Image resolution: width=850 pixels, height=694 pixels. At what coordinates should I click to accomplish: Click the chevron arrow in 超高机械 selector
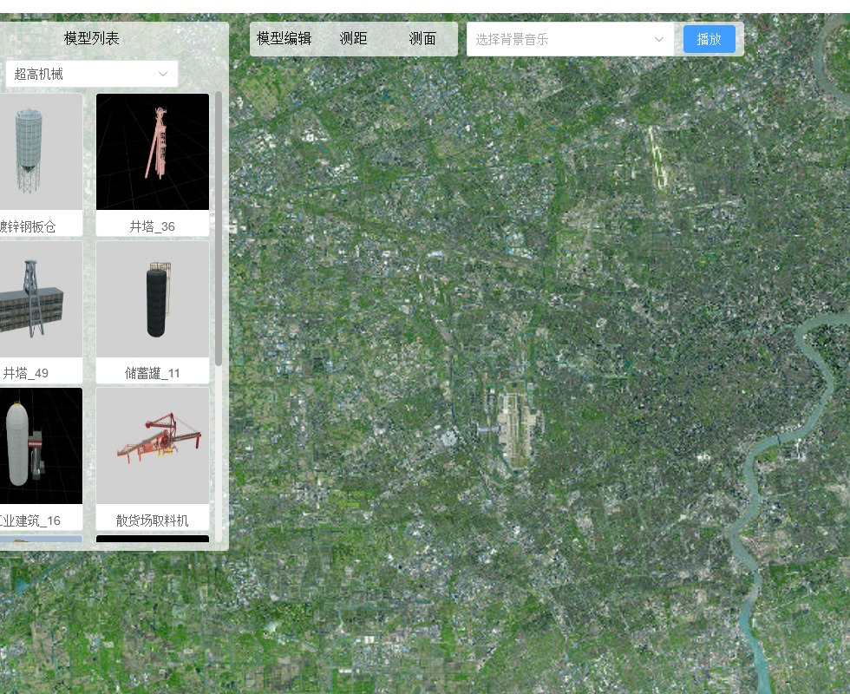(x=163, y=74)
